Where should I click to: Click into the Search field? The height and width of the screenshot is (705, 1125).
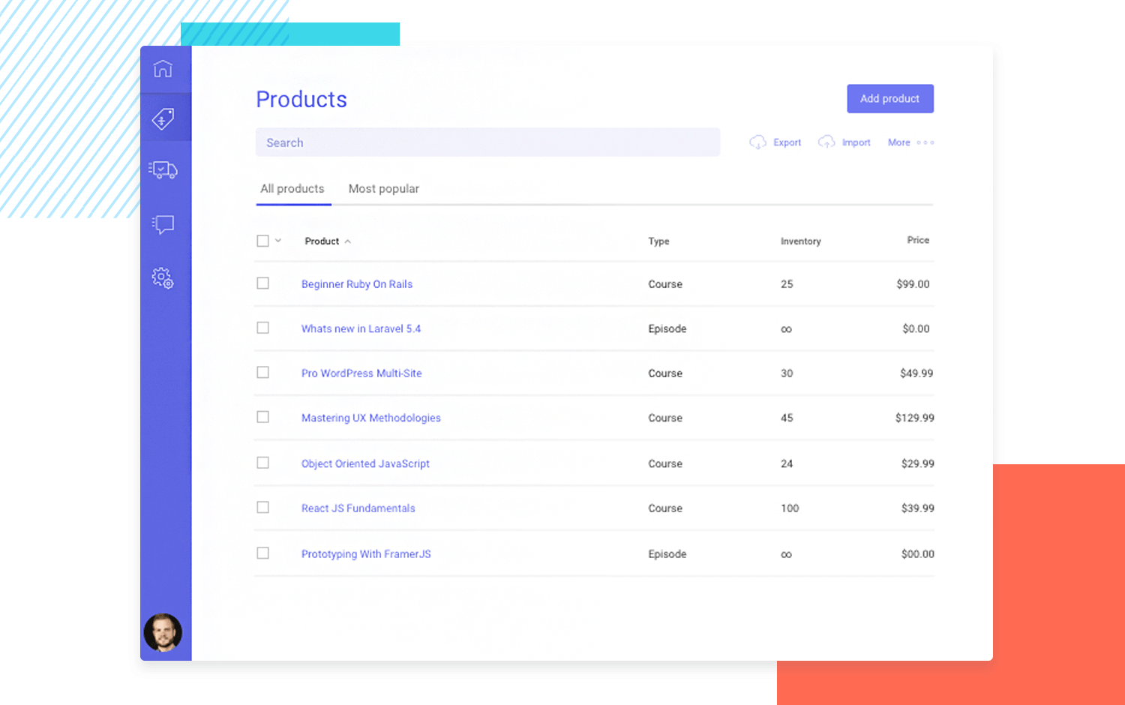tap(487, 142)
